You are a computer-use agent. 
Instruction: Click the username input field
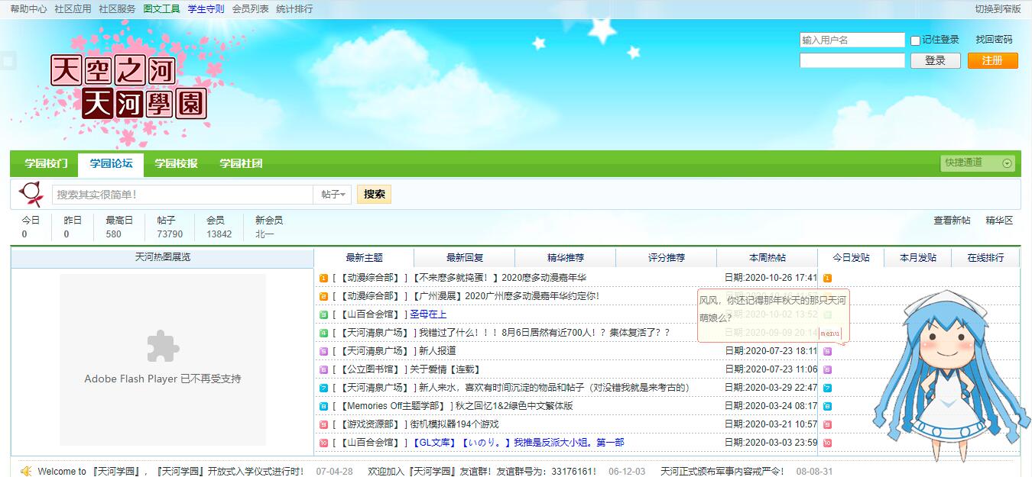(852, 40)
